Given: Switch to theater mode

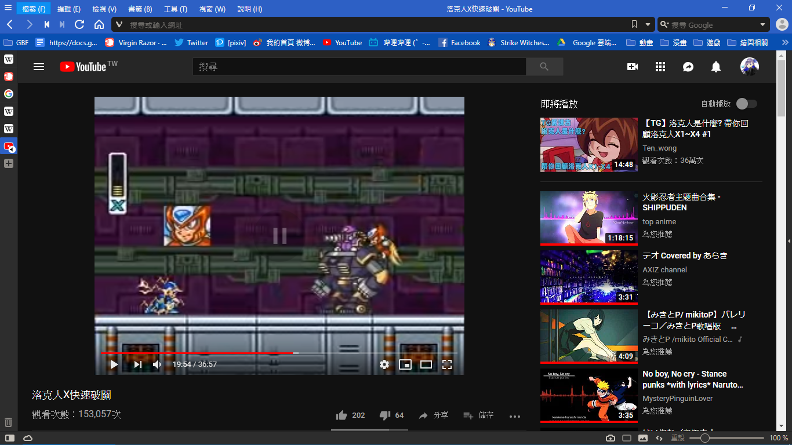Looking at the screenshot, I should 426,364.
